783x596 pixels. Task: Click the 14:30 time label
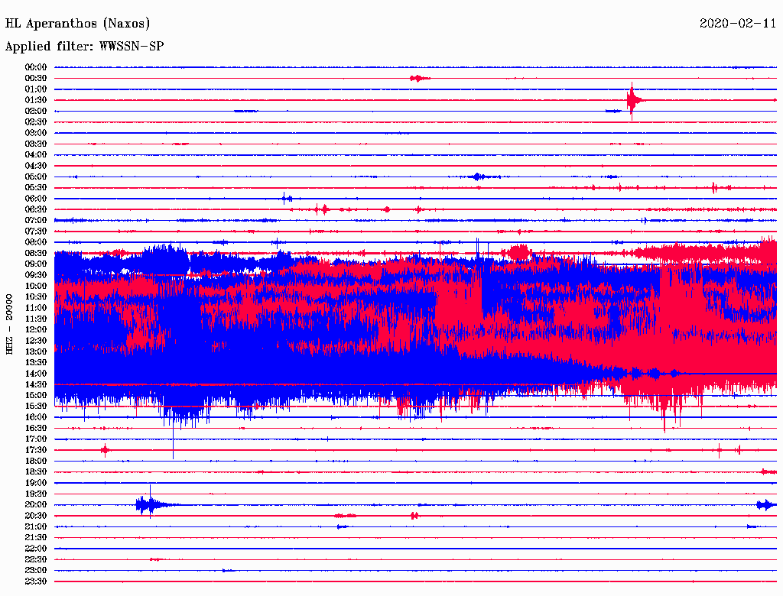[x=36, y=385]
